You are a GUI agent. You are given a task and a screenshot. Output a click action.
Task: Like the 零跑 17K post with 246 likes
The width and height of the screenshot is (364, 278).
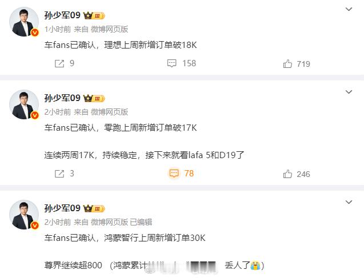297,174
